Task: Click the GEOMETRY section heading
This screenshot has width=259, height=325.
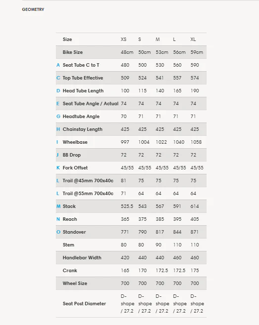Action: click(33, 9)
